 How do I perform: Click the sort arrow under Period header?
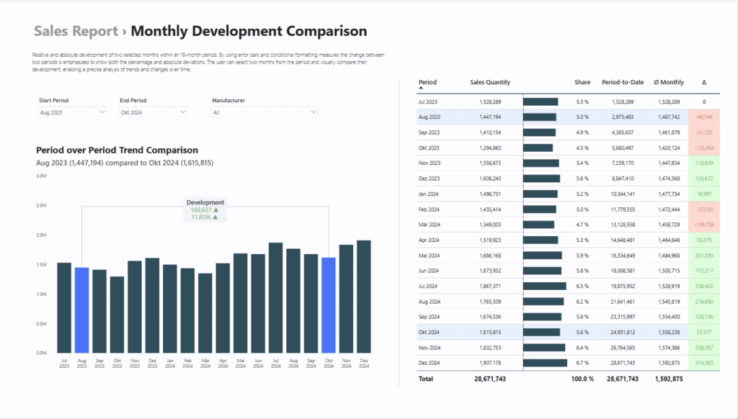point(421,88)
